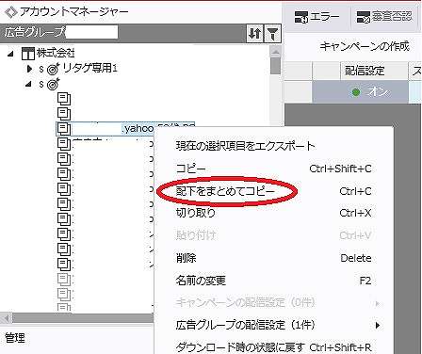Click the vertical scrollbar thumb of the tree panel
The height and width of the screenshot is (354, 422).
point(276,65)
